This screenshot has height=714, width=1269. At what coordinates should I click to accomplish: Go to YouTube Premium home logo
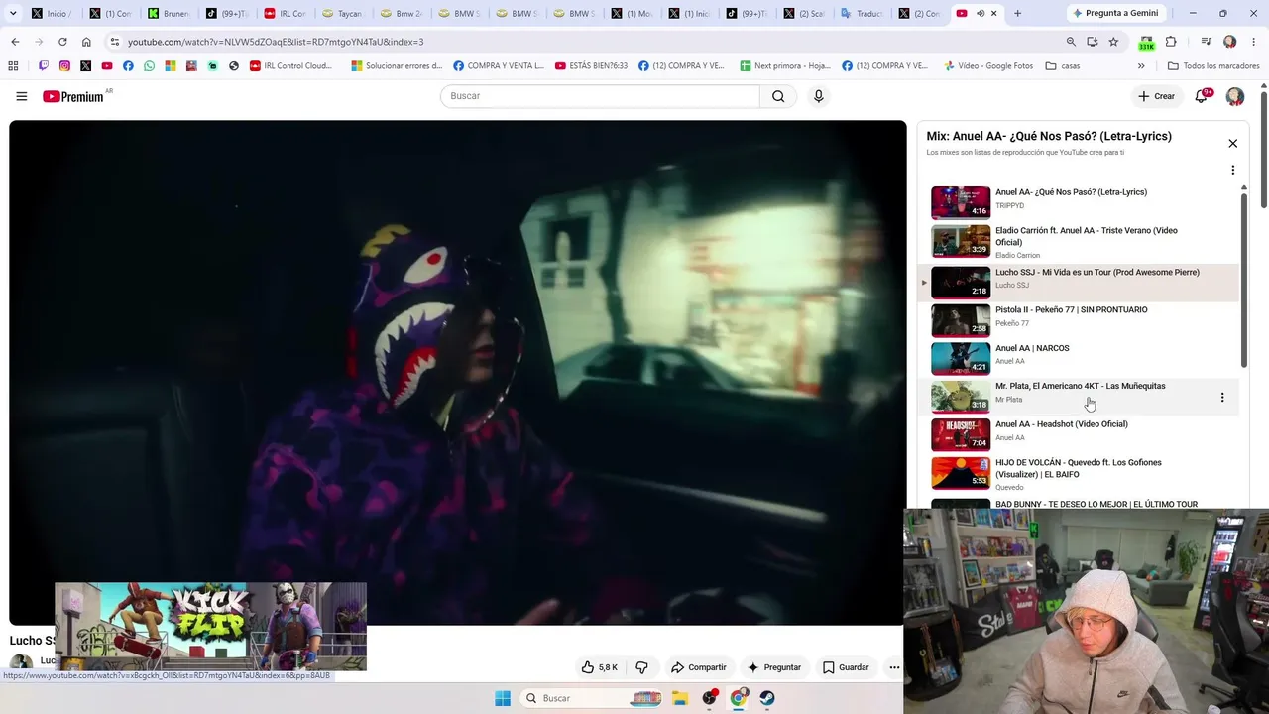point(72,96)
